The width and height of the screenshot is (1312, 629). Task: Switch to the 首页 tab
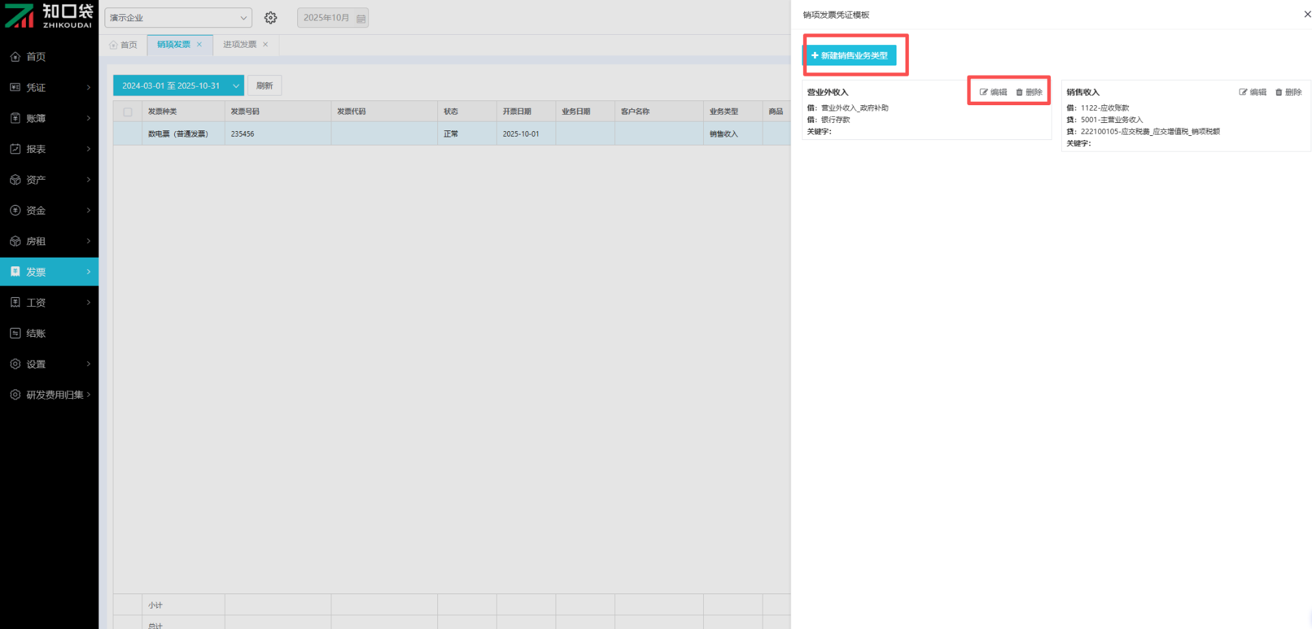[x=124, y=45]
